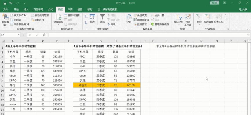Open What-If Analysis (模拟分析)
This screenshot has width=251, height=115.
179,20
